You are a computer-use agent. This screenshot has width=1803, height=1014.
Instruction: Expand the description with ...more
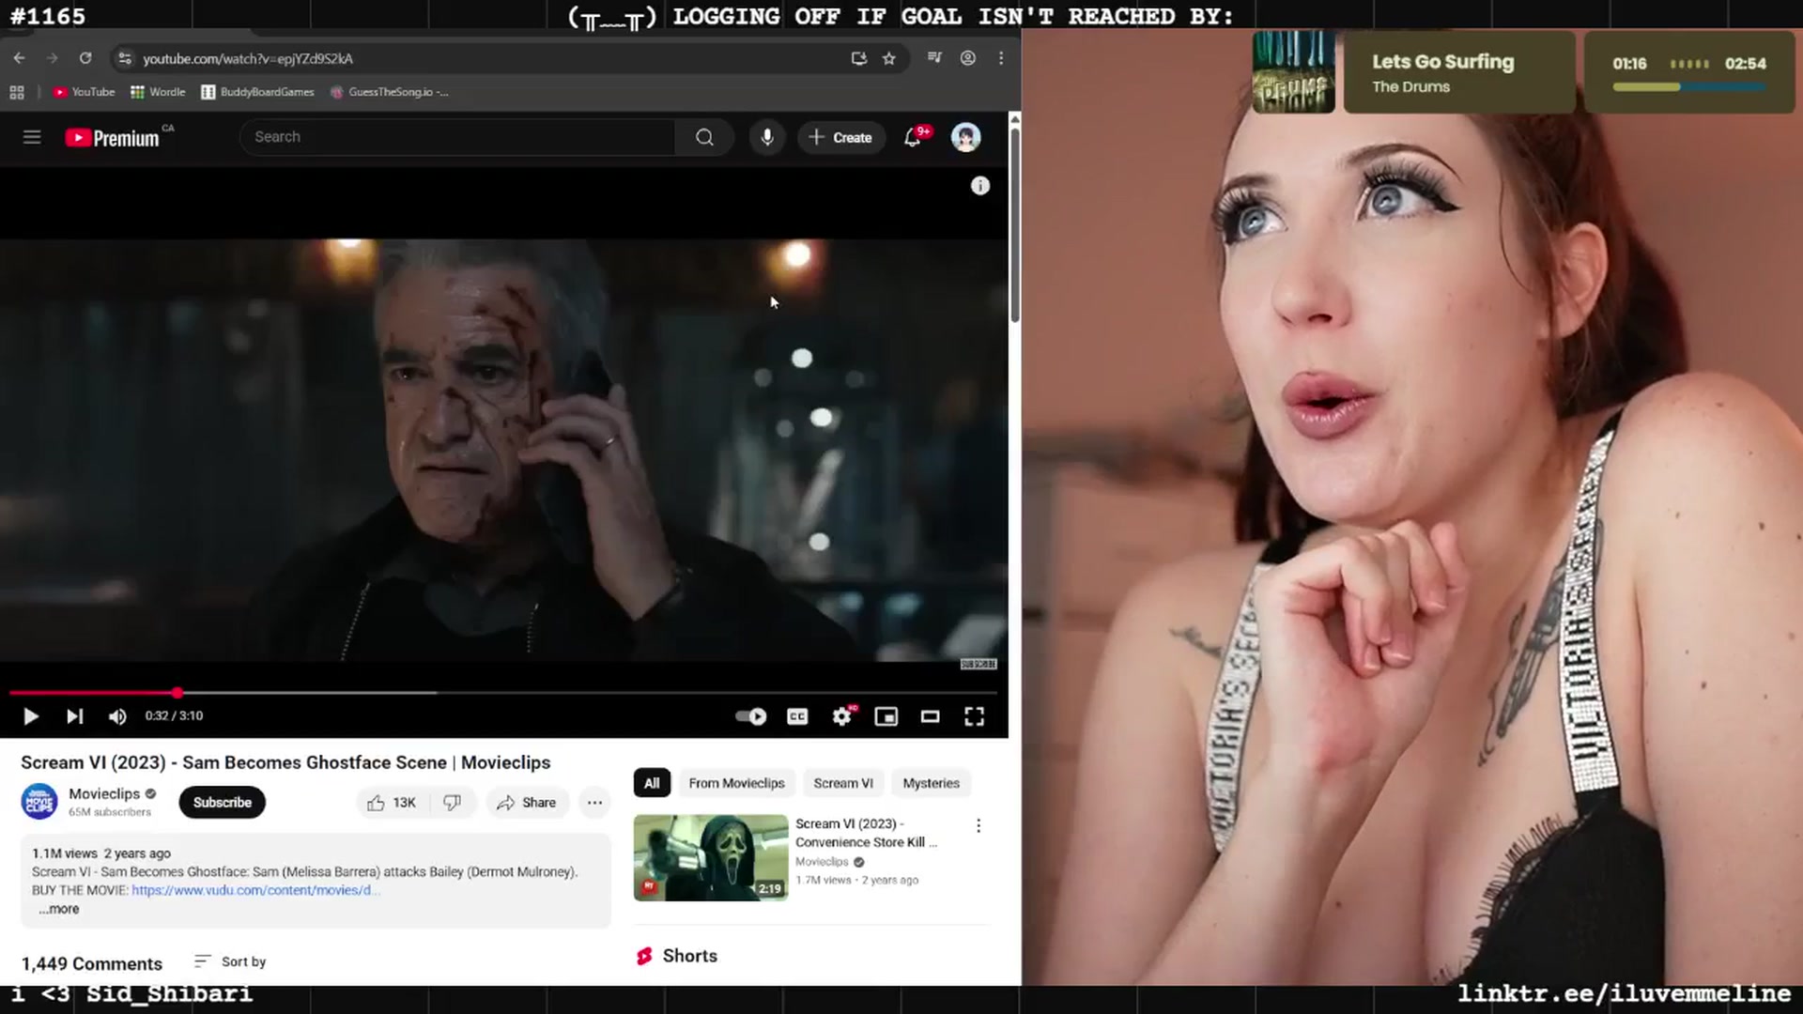click(x=59, y=909)
